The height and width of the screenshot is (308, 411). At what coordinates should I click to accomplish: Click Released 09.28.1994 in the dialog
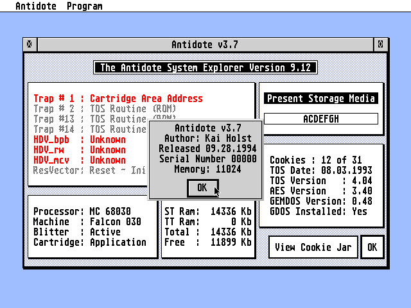click(207, 148)
